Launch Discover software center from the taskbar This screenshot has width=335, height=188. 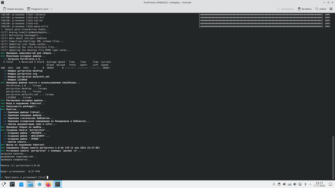[21, 184]
